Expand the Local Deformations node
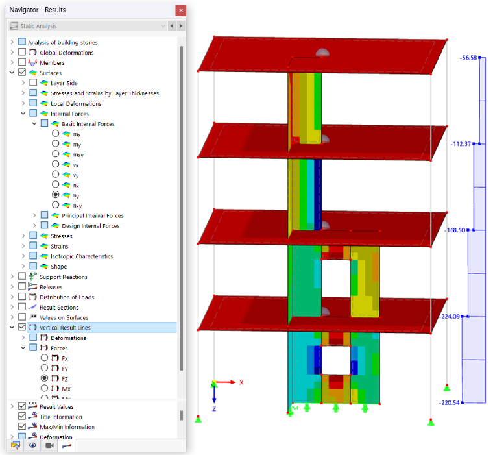Viewport: 493px width, 455px height. point(23,103)
